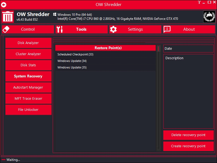Maximize the OW Shredder window
This screenshot has width=217, height=163.
click(x=209, y=2)
